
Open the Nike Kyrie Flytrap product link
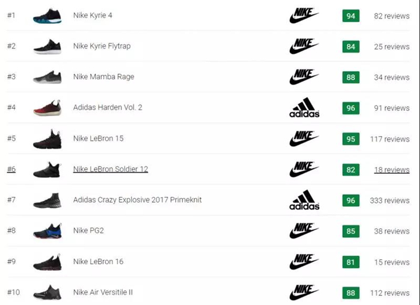click(x=103, y=46)
